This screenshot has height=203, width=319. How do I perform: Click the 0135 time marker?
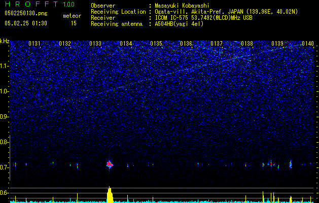coord(156,43)
